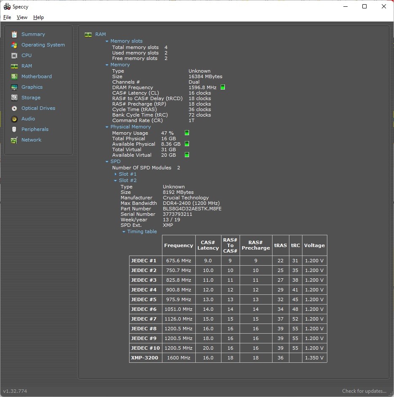Open the Audio section label
The image size is (394, 397).
click(28, 119)
